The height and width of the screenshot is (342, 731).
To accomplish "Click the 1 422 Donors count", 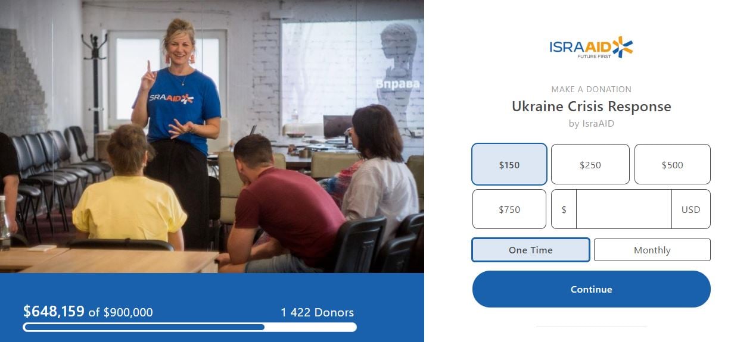I will click(318, 312).
